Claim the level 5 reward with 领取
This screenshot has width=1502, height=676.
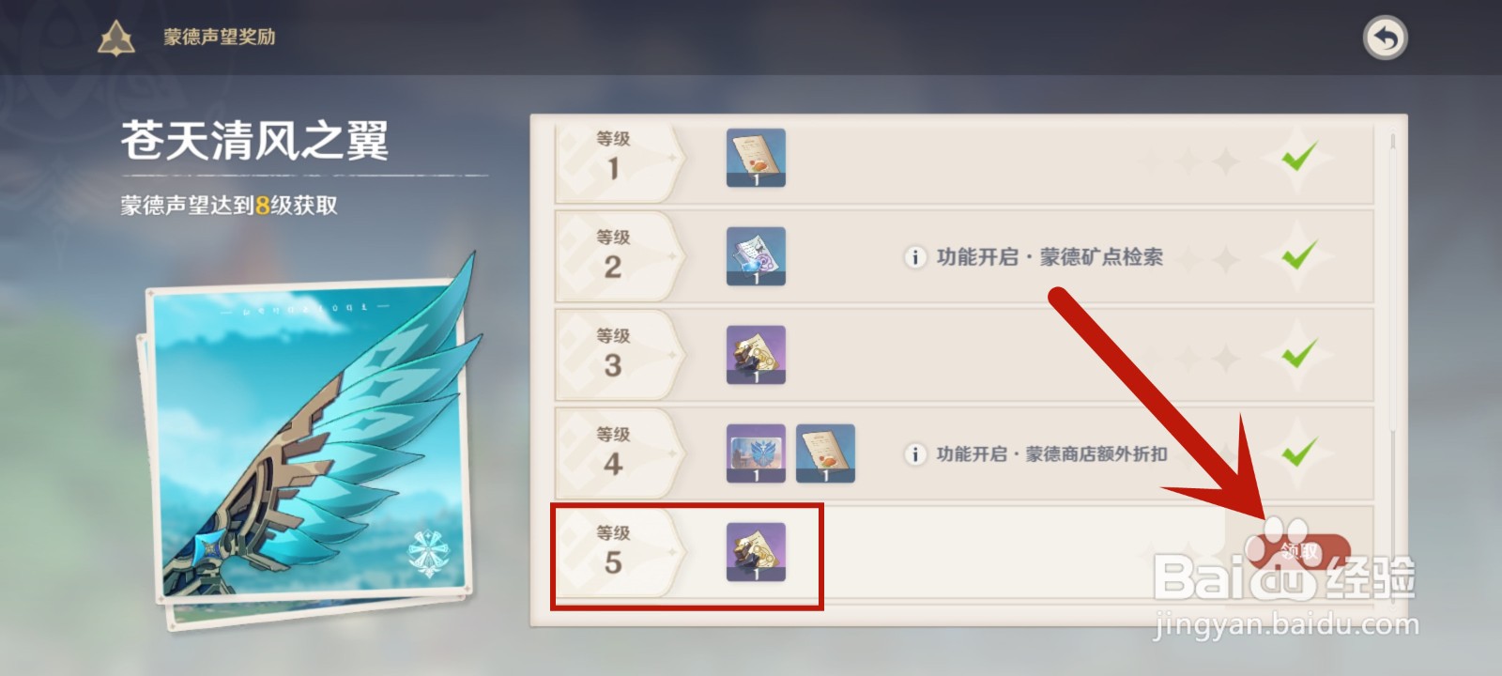pyautogui.click(x=1300, y=551)
